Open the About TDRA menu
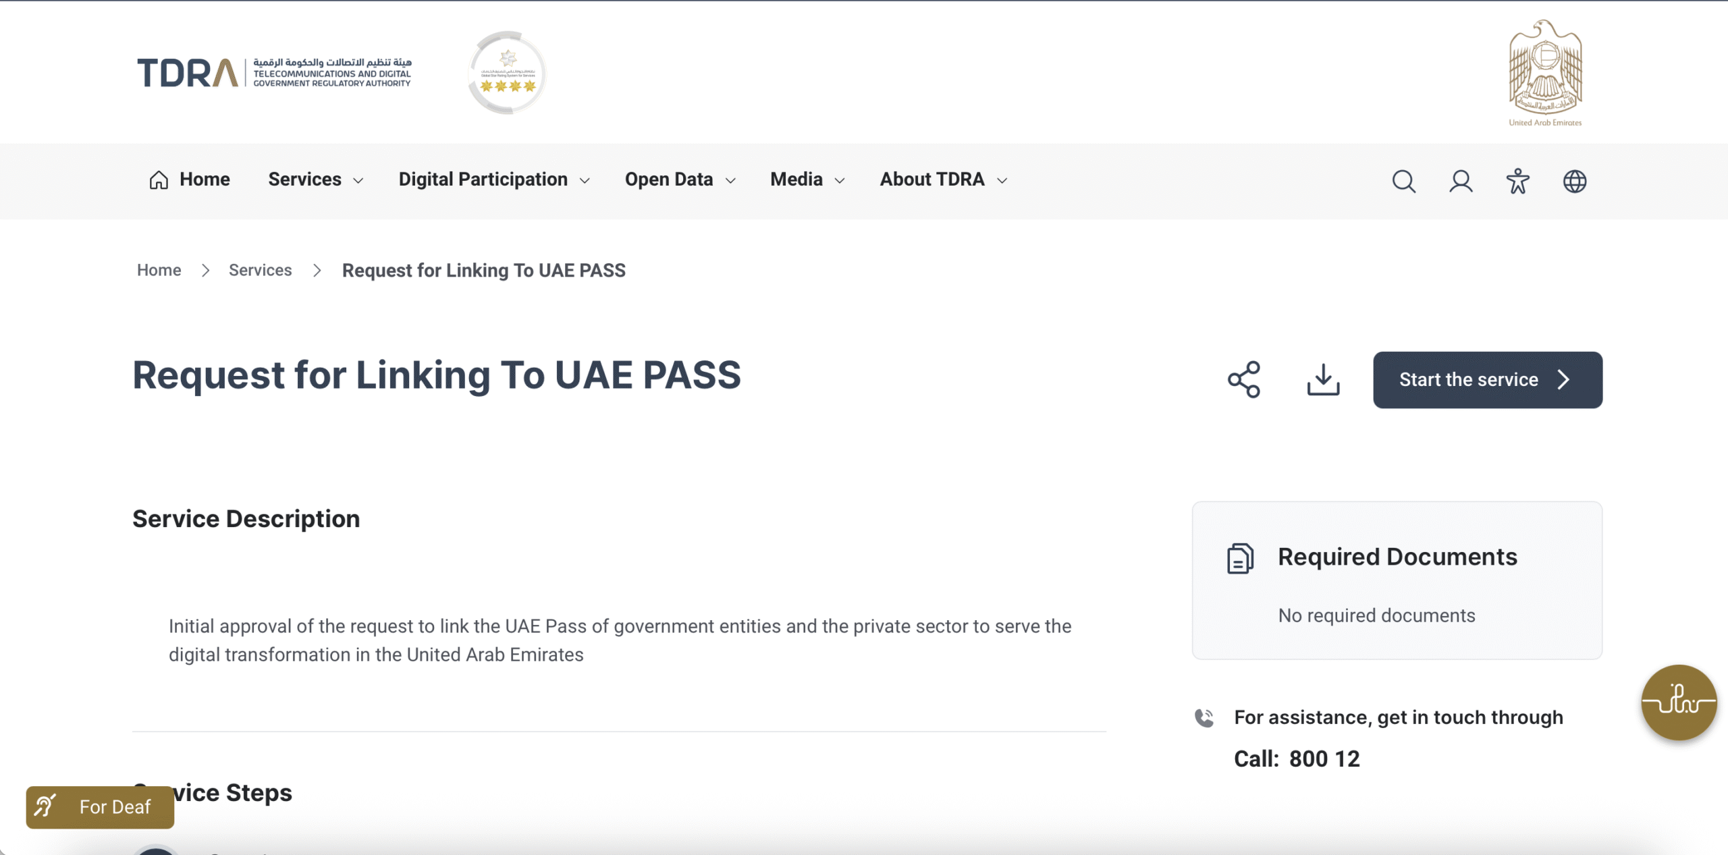The image size is (1728, 855). (943, 180)
